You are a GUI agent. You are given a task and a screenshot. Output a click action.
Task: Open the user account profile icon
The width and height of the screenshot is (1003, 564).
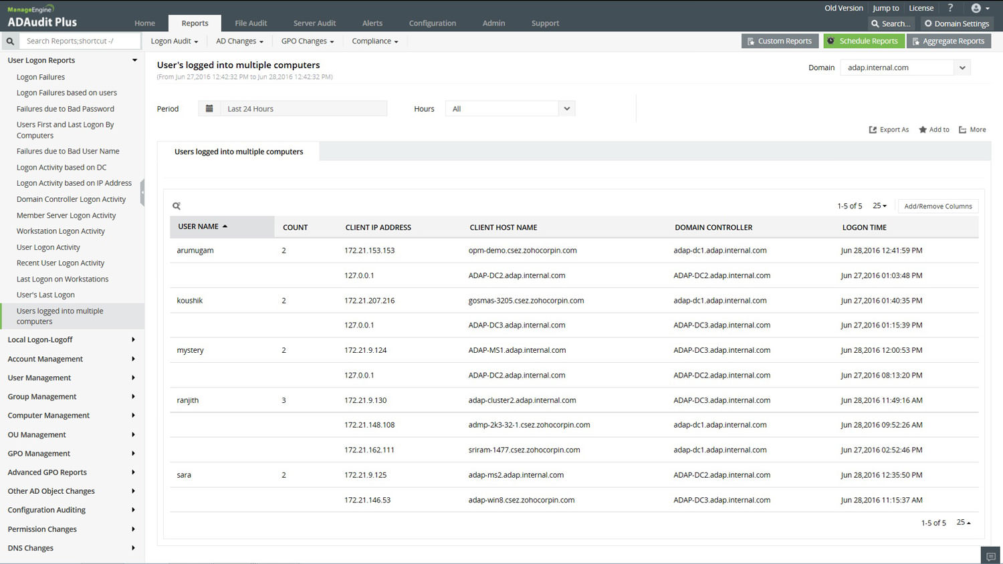(x=976, y=8)
